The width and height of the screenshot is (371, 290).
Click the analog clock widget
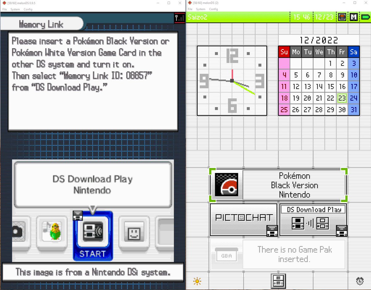pyautogui.click(x=232, y=81)
